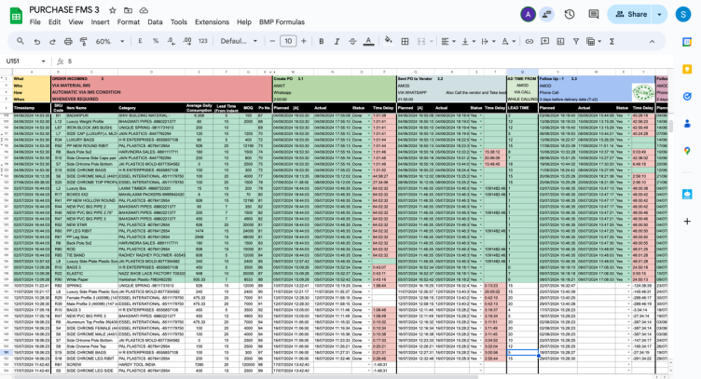Click the move-to-folder icon beside title
Screen dimensions: 701x379
point(128,10)
